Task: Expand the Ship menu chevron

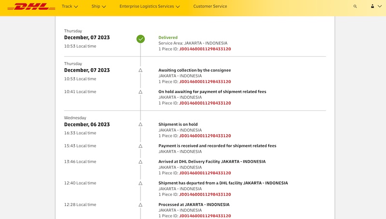Action: coord(104,7)
